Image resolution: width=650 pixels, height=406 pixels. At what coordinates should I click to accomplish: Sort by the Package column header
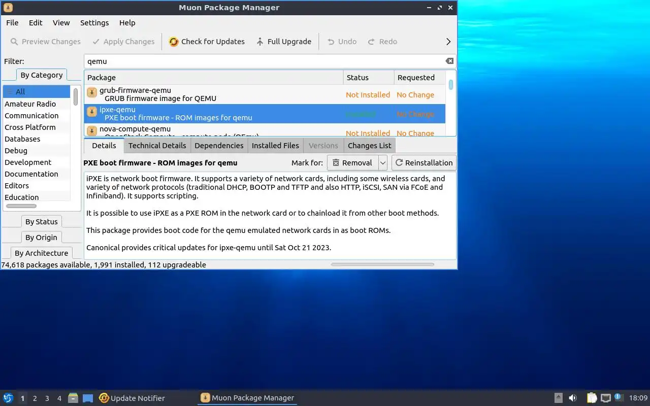pyautogui.click(x=214, y=78)
